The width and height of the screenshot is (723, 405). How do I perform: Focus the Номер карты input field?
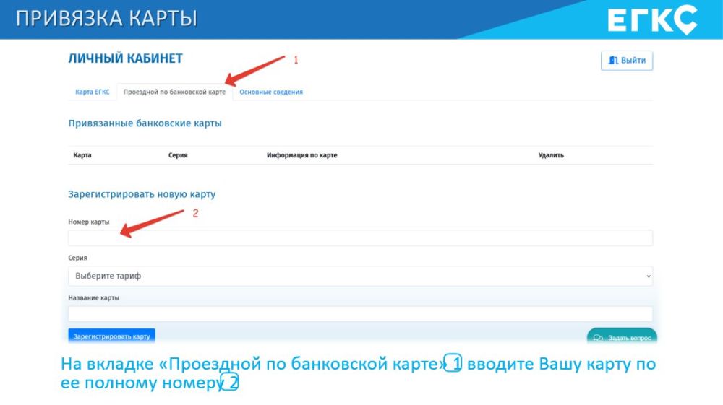[360, 238]
